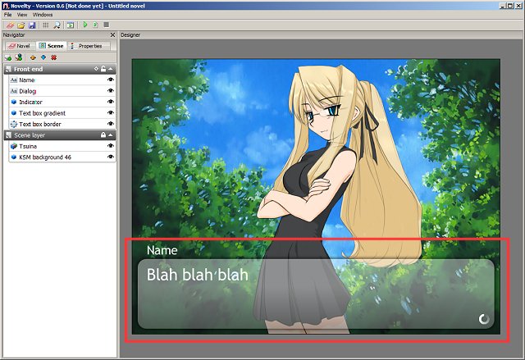Click the Open folder toolbar icon
This screenshot has height=360, width=525.
point(21,25)
